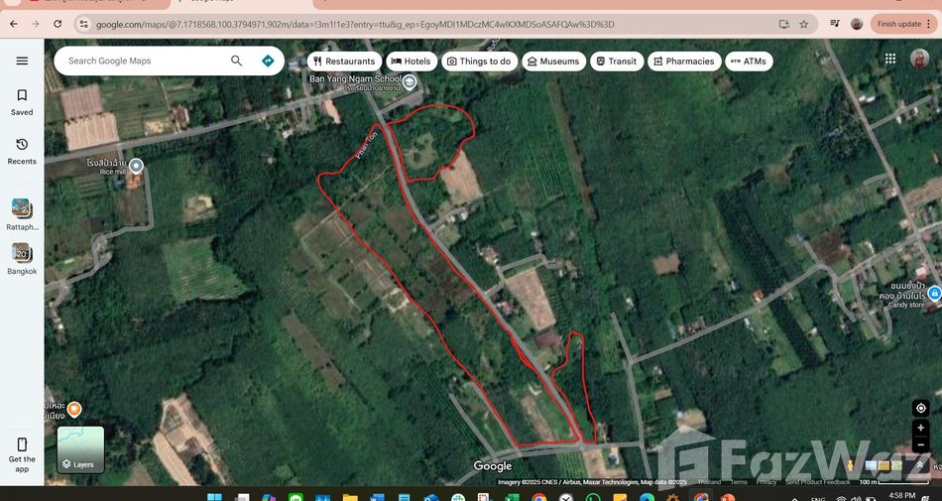Bookmark this page with star icon

coord(804,24)
